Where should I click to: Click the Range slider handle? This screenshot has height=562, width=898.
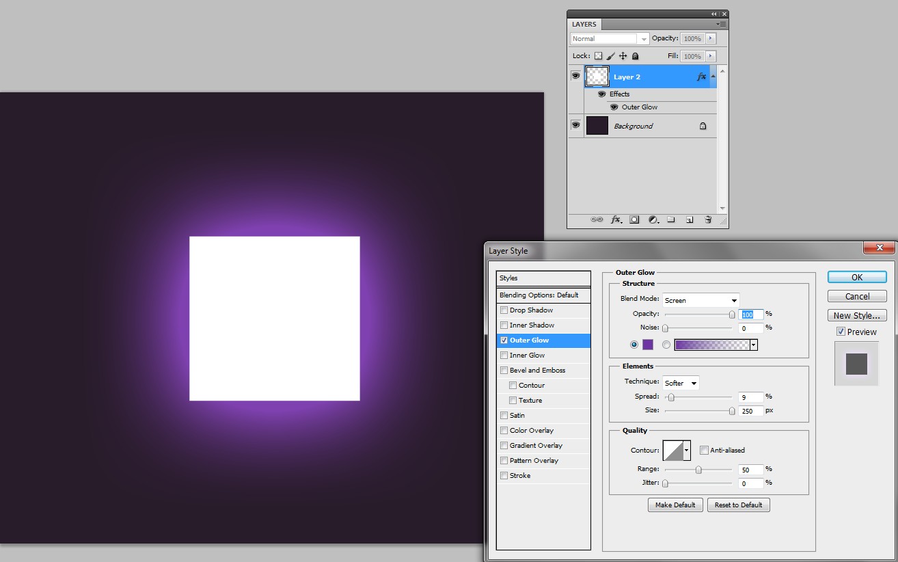coord(698,470)
